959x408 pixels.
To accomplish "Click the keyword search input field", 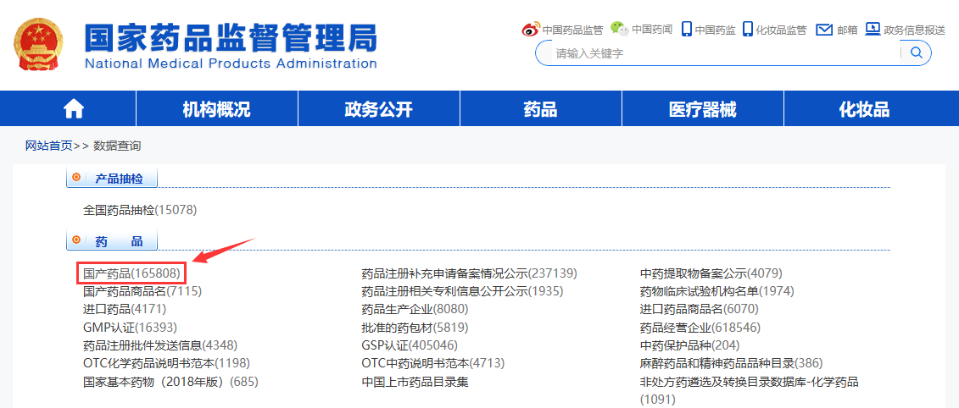I will [721, 53].
